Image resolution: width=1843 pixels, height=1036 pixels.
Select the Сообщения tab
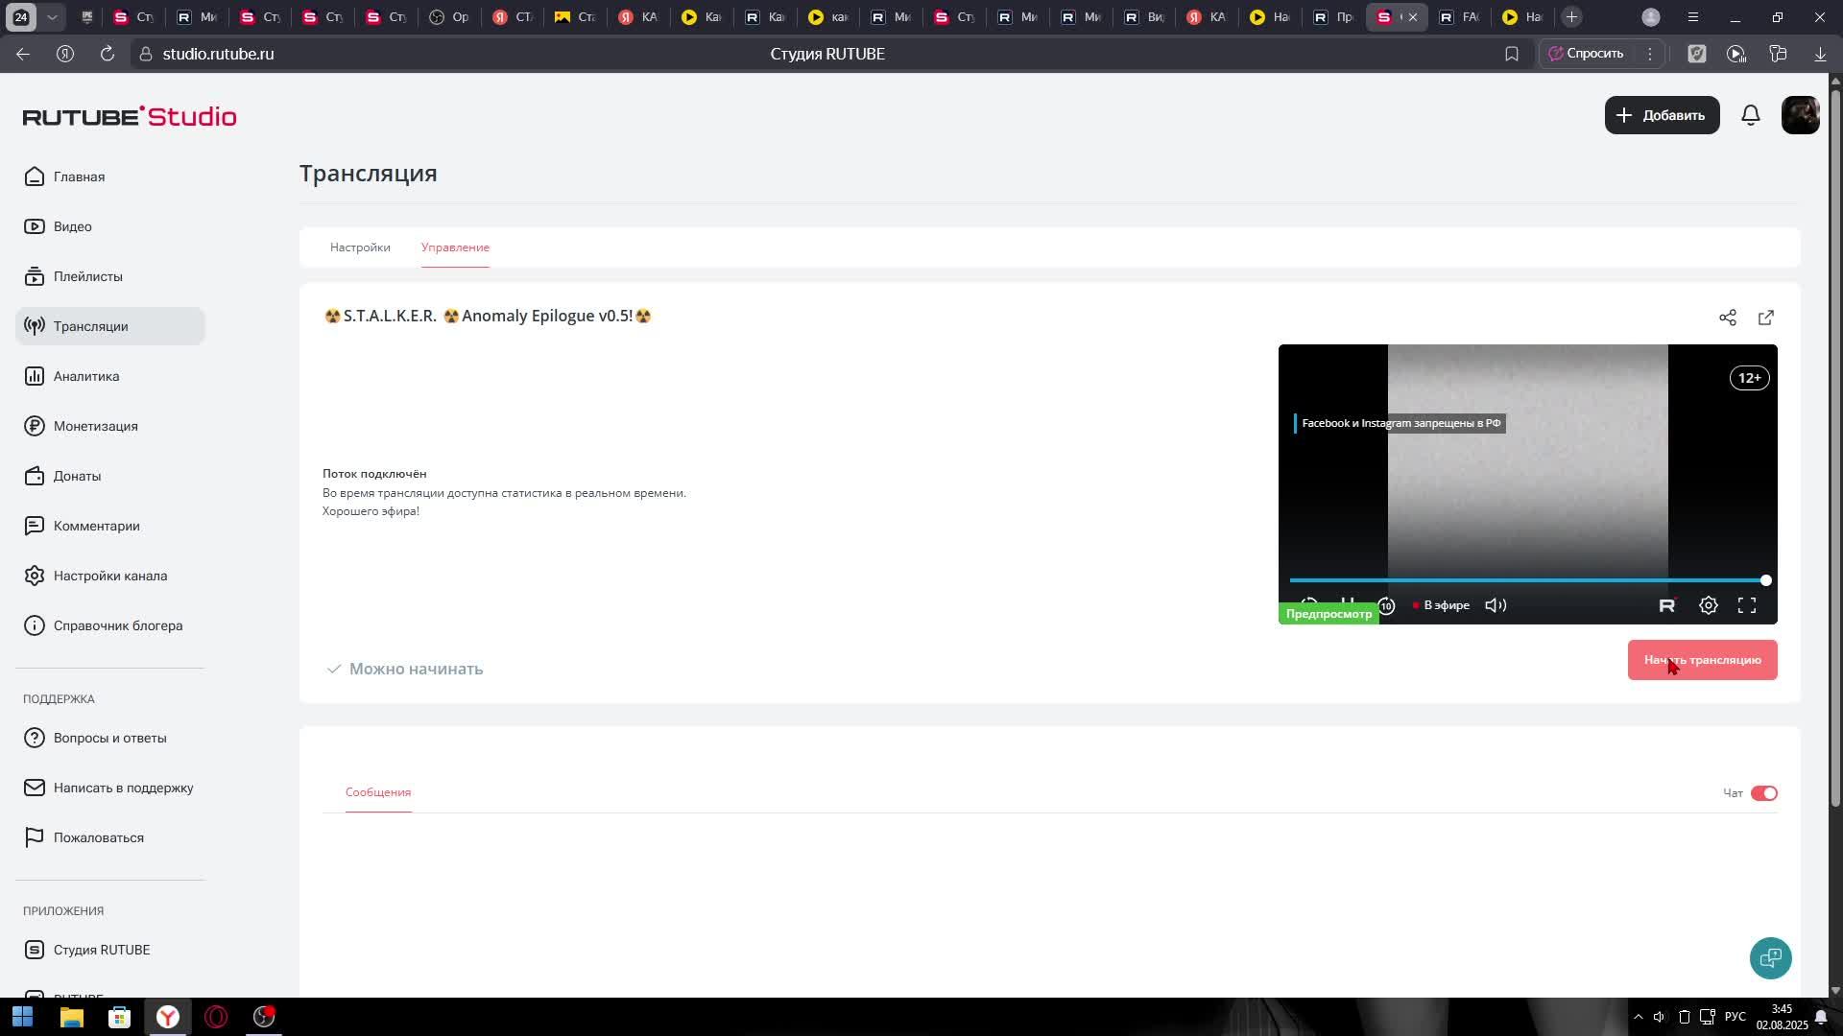point(378,792)
